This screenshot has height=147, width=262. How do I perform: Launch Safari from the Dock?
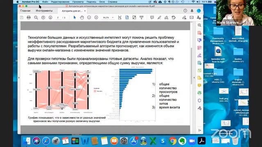click(x=46, y=141)
